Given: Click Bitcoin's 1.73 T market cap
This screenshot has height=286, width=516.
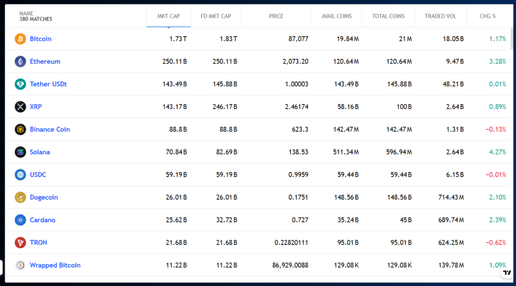Looking at the screenshot, I should [178, 39].
